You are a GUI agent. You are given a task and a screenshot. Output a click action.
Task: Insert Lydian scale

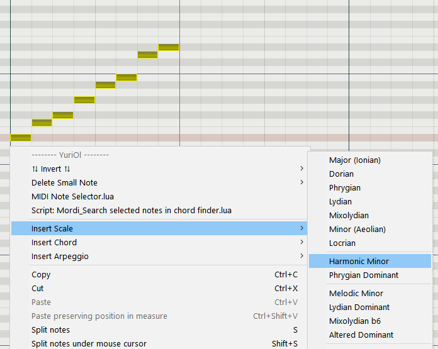tap(370, 202)
